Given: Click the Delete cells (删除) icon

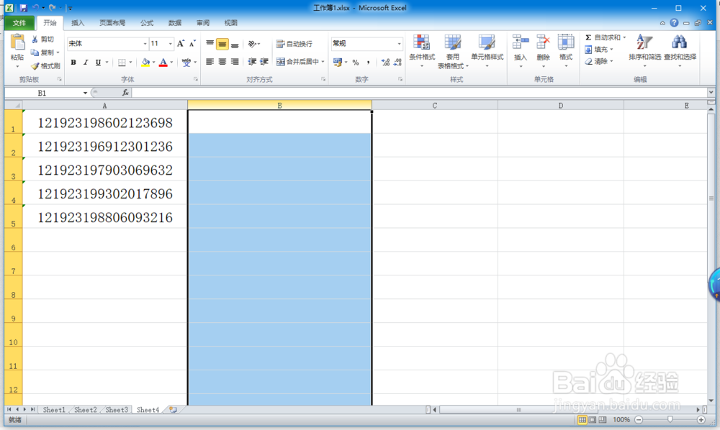Looking at the screenshot, I should [x=543, y=42].
